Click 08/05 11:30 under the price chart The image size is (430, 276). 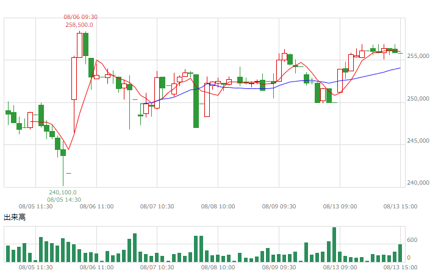click(x=35, y=207)
